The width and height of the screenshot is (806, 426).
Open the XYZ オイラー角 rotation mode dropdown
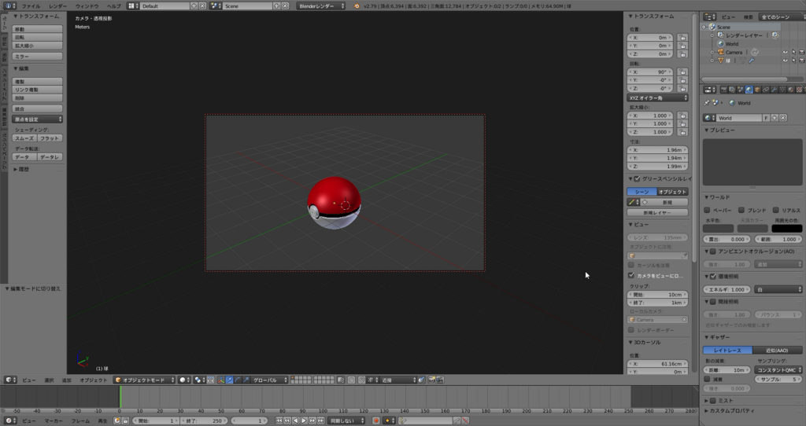point(657,97)
